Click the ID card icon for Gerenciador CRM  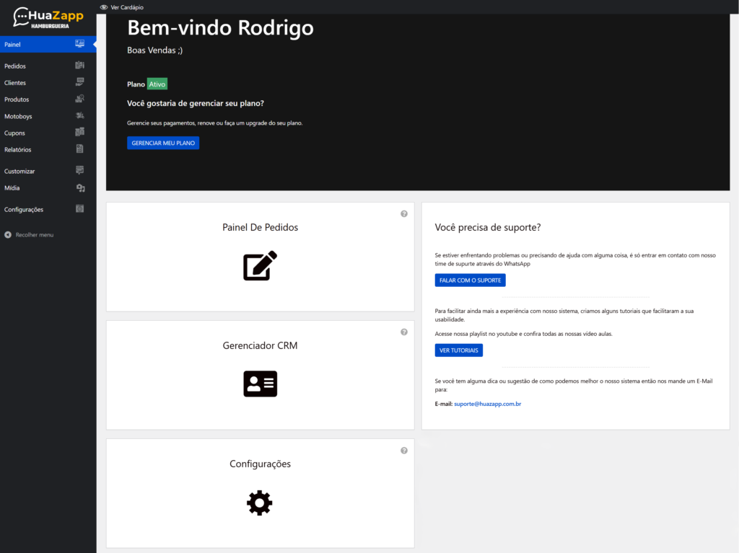(x=260, y=384)
